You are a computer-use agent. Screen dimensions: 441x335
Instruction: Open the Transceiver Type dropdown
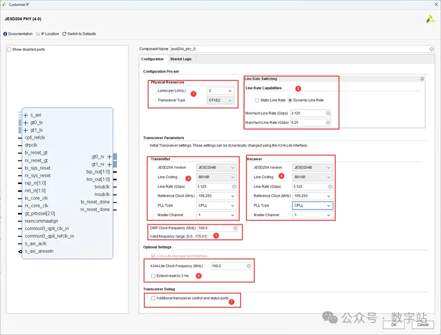pos(220,100)
